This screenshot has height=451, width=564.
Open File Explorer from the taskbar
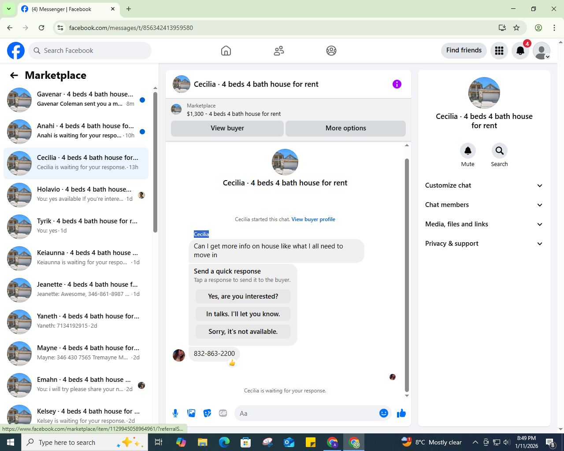(202, 442)
